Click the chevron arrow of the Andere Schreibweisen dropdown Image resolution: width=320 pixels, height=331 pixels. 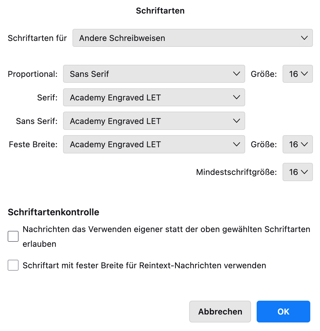click(304, 38)
